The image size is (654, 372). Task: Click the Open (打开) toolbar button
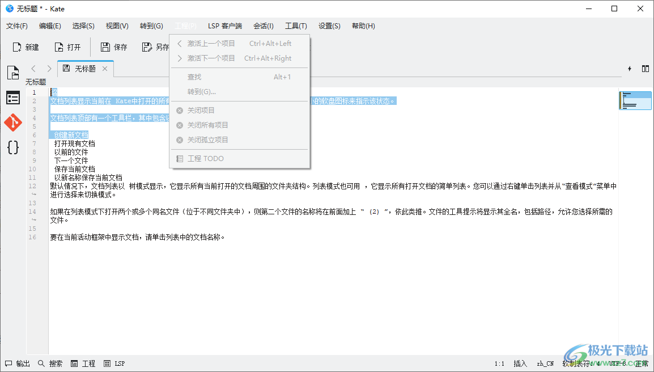(x=67, y=47)
